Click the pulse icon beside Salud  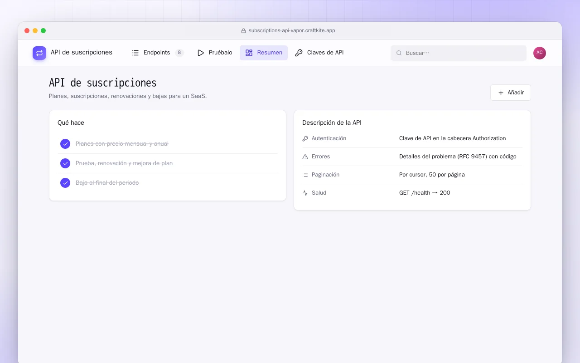click(x=305, y=193)
